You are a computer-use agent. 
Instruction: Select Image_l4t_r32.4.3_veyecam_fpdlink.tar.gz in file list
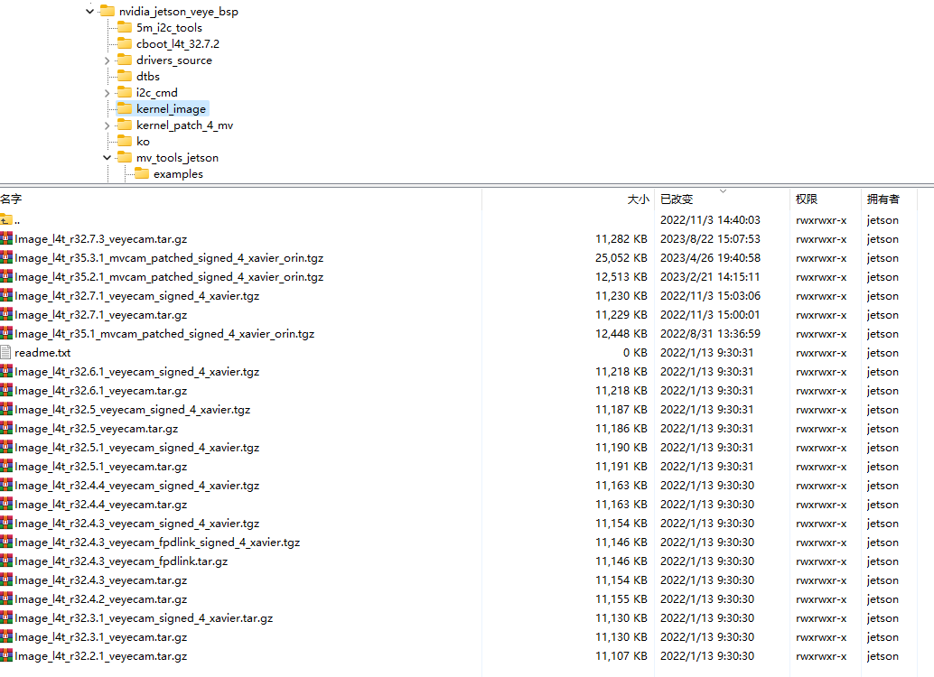[121, 561]
